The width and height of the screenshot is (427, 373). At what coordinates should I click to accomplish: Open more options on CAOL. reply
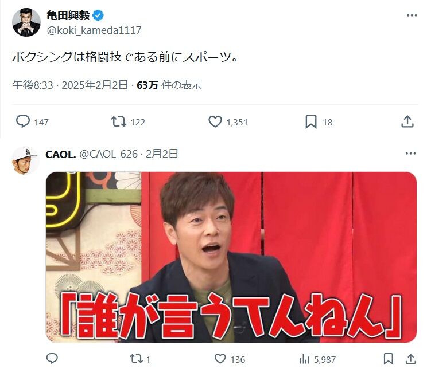click(x=411, y=154)
